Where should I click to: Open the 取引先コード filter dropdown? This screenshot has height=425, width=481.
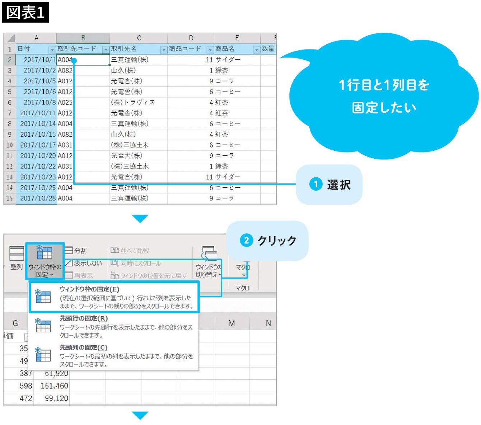106,50
